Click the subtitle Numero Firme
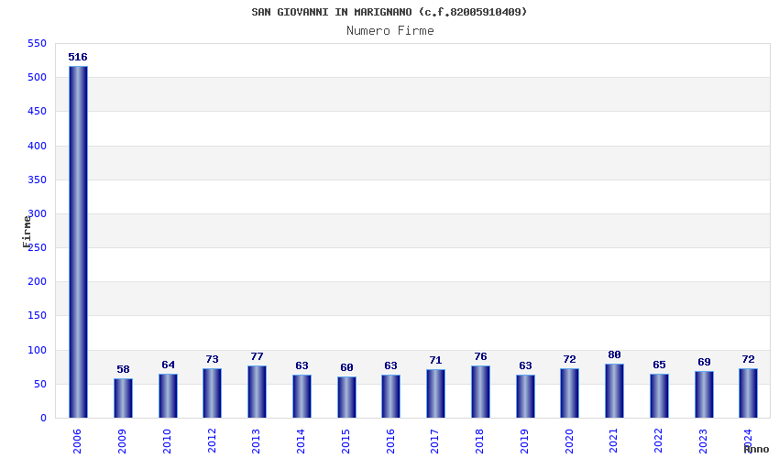 (390, 31)
